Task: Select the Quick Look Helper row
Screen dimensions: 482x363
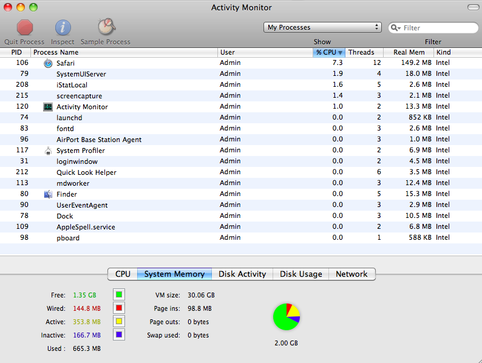Action: 241,172
